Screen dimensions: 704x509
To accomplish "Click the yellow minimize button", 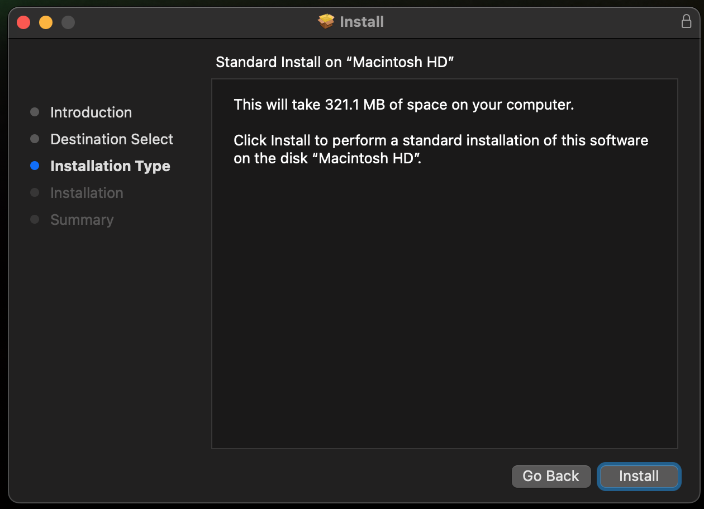I will [45, 22].
